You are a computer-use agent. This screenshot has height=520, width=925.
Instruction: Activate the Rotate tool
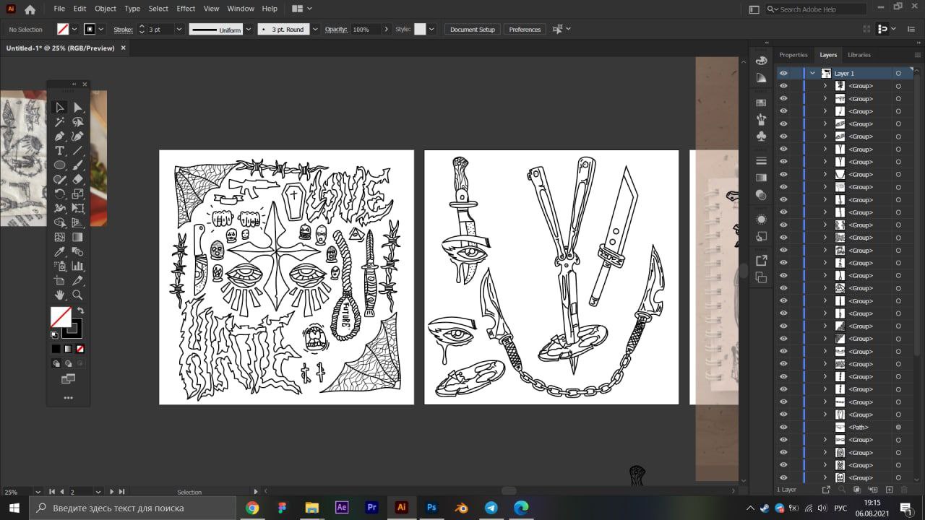60,194
